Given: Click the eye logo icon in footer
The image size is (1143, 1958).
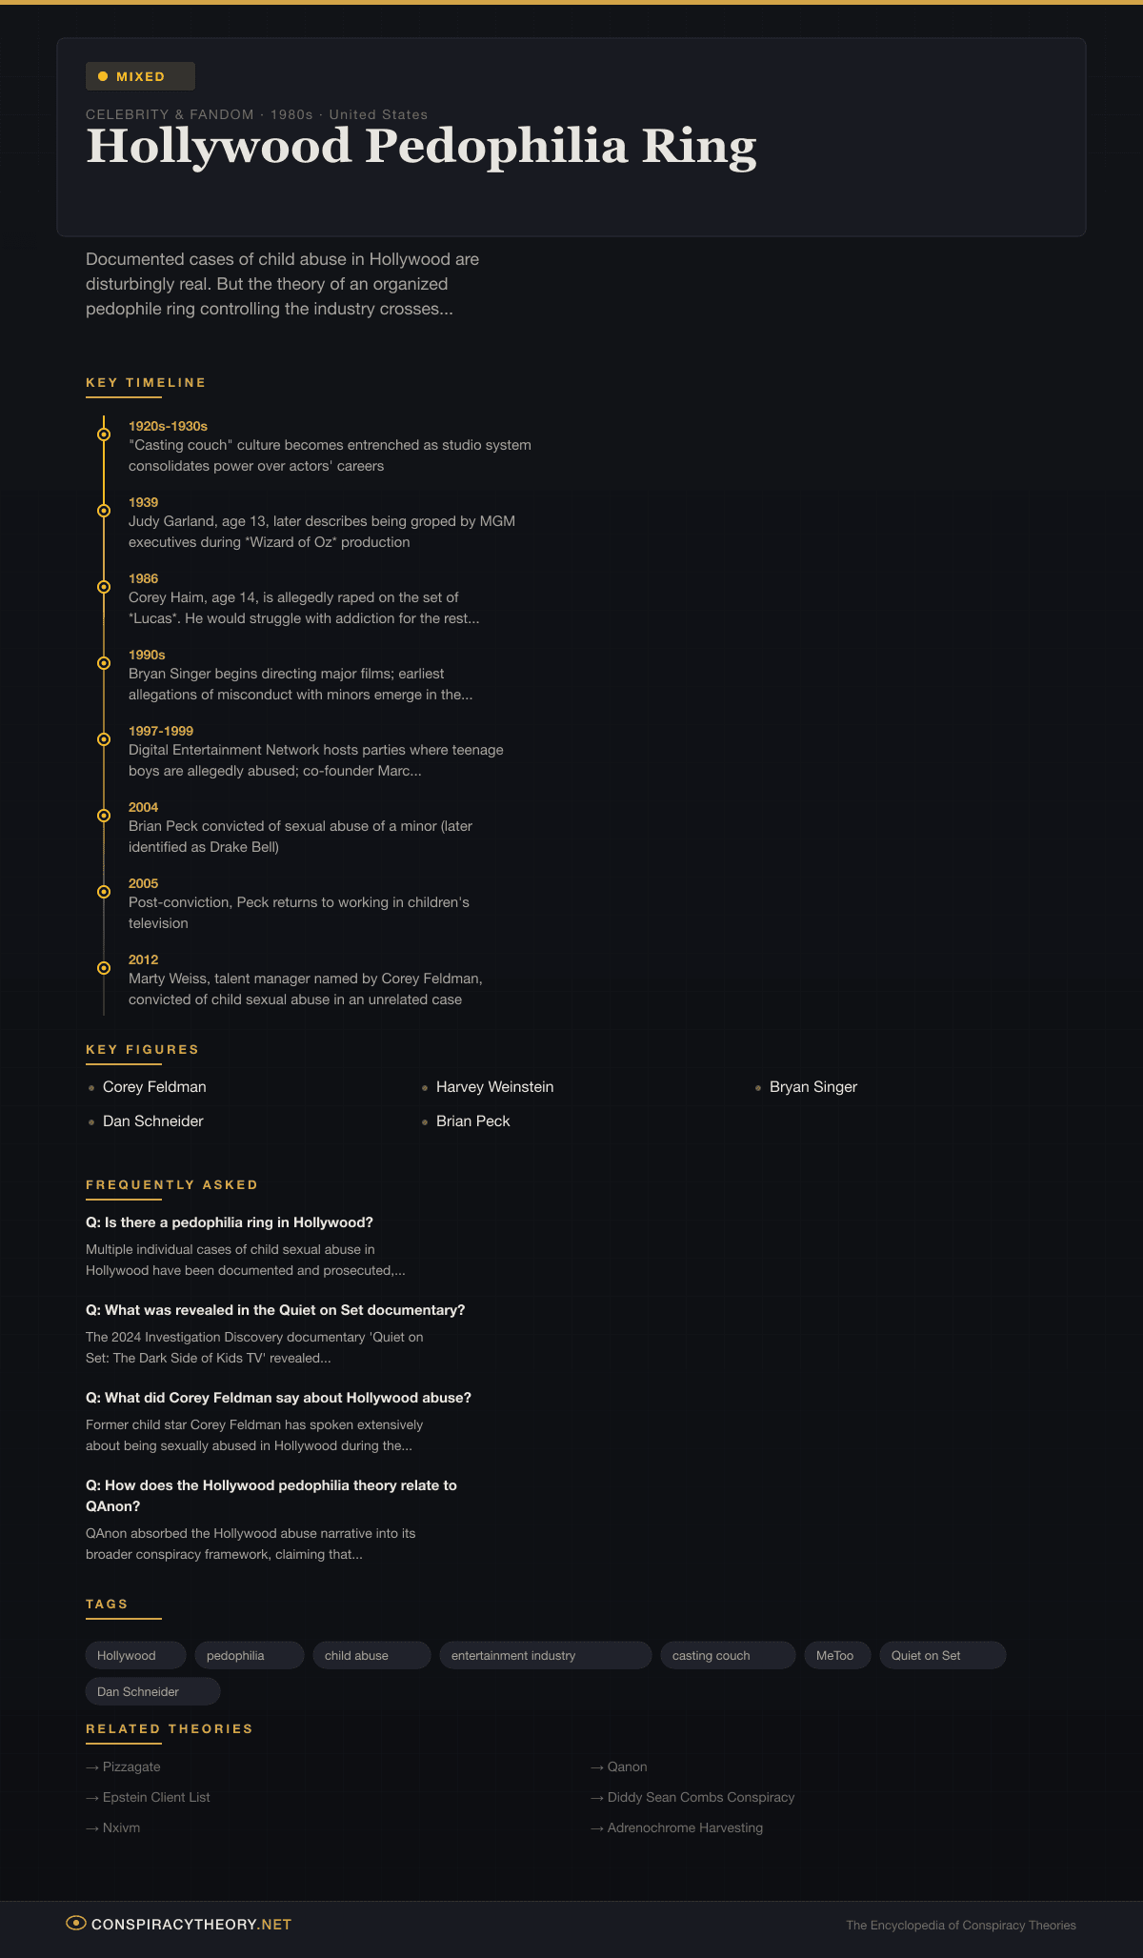Looking at the screenshot, I should coord(76,1923).
